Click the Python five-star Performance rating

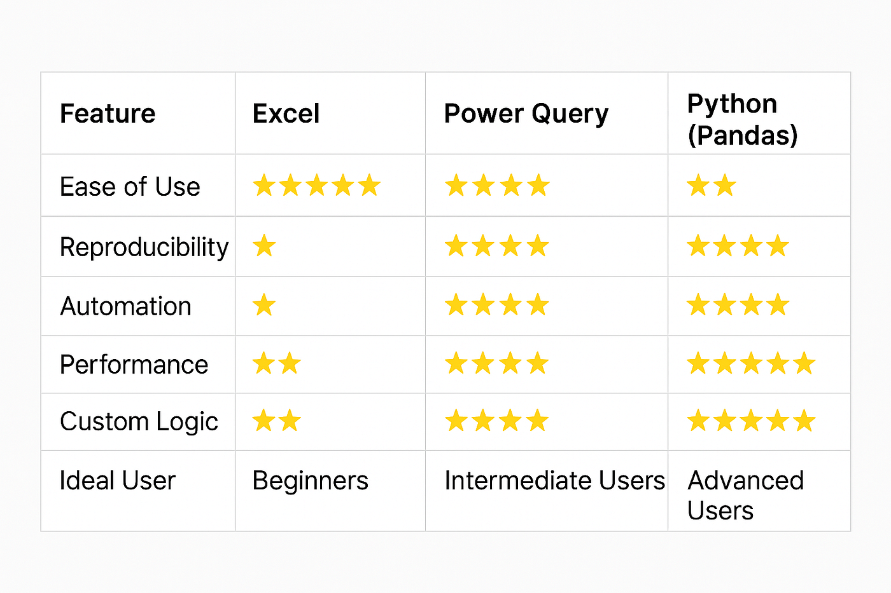coord(751,364)
